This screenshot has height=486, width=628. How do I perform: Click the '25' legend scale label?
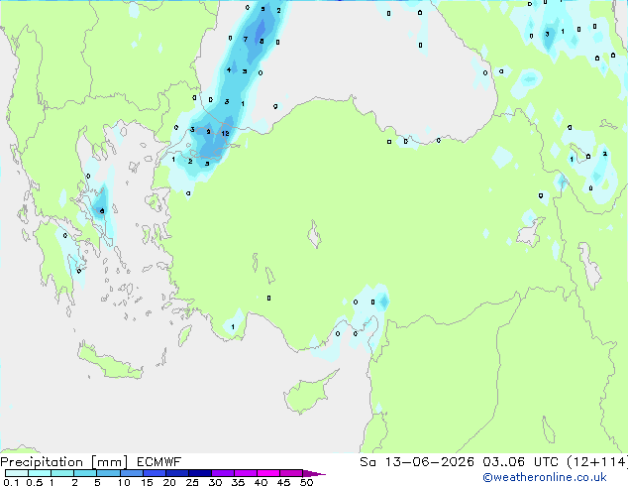(x=192, y=482)
